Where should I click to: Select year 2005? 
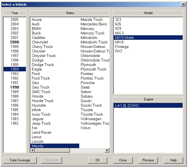click(x=15, y=19)
